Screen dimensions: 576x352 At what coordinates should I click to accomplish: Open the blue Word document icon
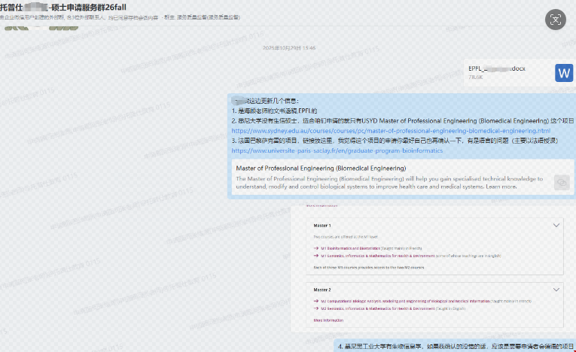pos(563,73)
